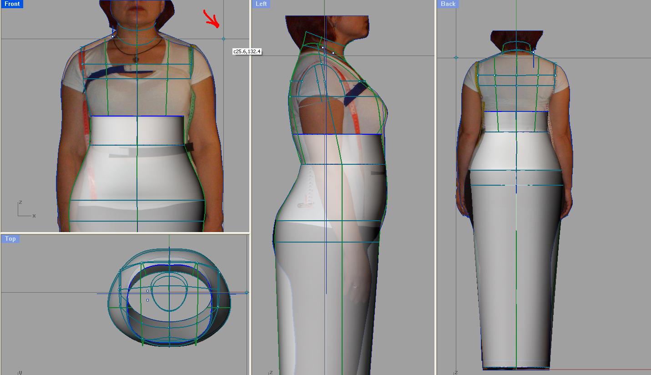Activate the Back viewport title label
This screenshot has height=375, width=651.
448,4
